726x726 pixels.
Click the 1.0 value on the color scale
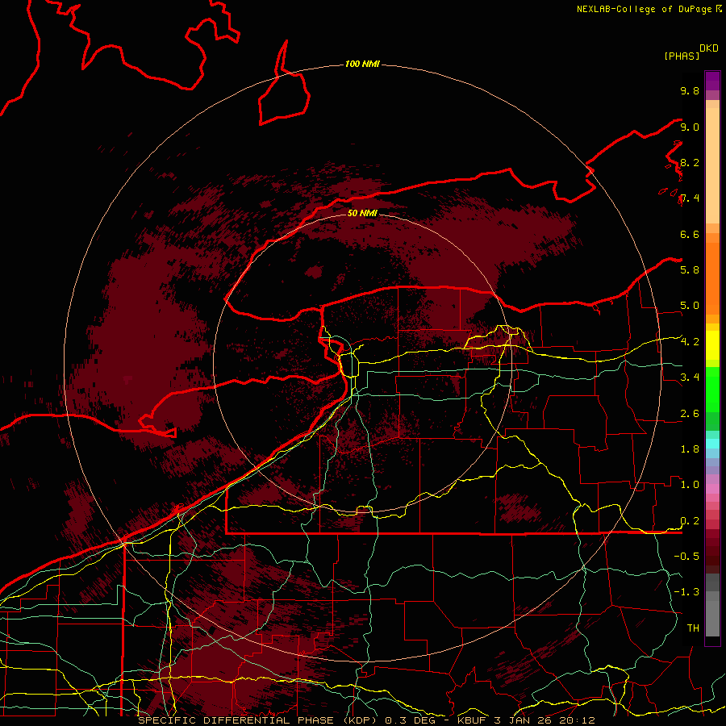click(x=690, y=485)
